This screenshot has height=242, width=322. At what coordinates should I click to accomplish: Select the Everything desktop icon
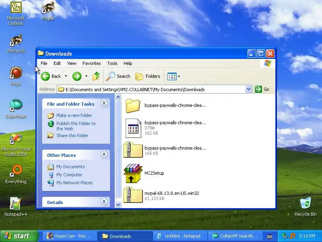click(x=16, y=174)
